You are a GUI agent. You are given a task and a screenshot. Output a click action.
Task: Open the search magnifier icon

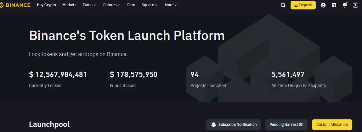click(283, 5)
